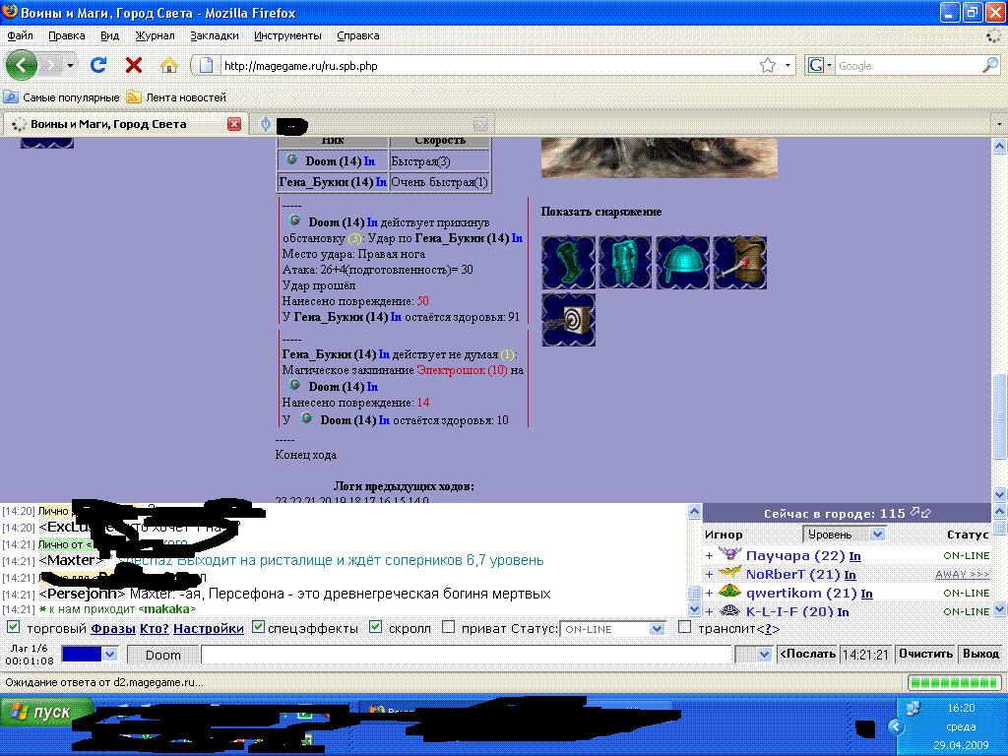Open the list all tabs dropdown

999,123
